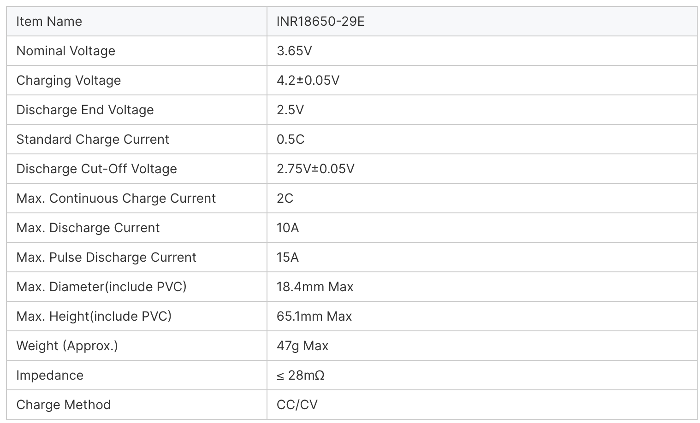Click the 18.4mm Max diameter value
The image size is (700, 423).
click(x=314, y=287)
